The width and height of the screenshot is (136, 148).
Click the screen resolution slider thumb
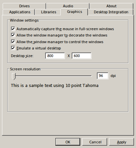(14, 76)
